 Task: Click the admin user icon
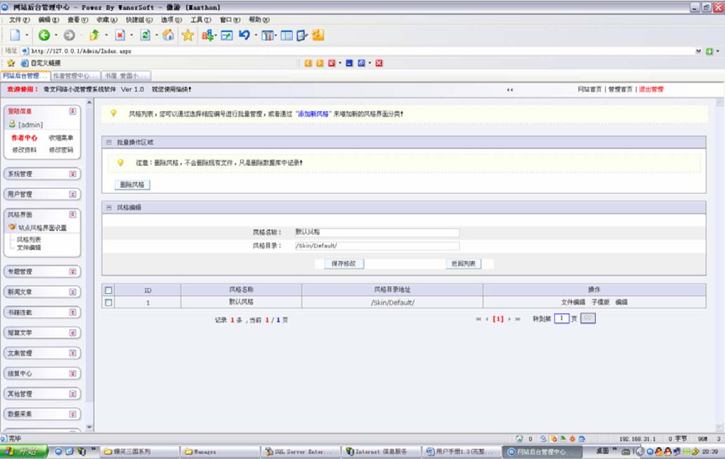pyautogui.click(x=12, y=124)
